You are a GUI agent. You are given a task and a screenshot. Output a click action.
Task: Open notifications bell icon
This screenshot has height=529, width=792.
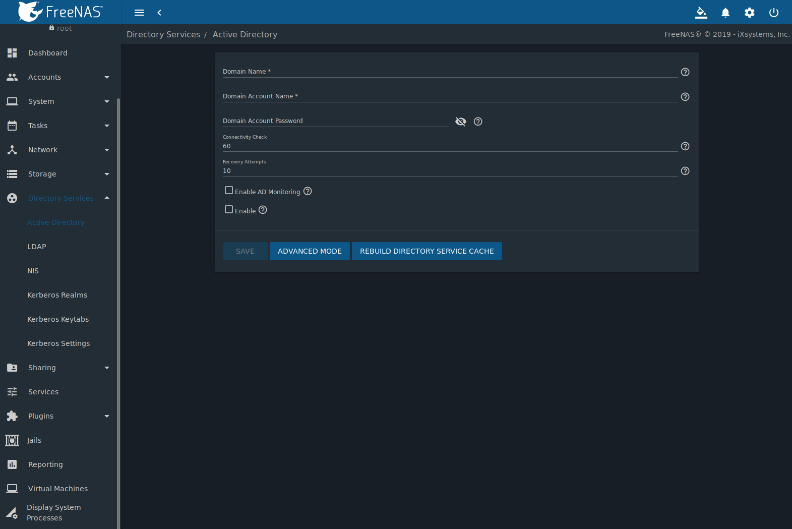pyautogui.click(x=725, y=13)
